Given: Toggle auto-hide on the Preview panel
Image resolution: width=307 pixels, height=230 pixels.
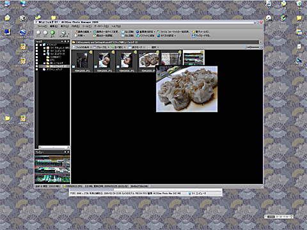Looking at the screenshot, I should click(x=65, y=152).
